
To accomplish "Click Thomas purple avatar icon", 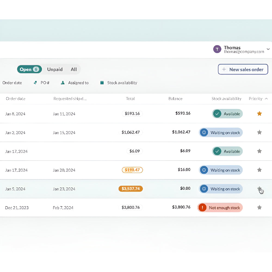I will [x=217, y=49].
